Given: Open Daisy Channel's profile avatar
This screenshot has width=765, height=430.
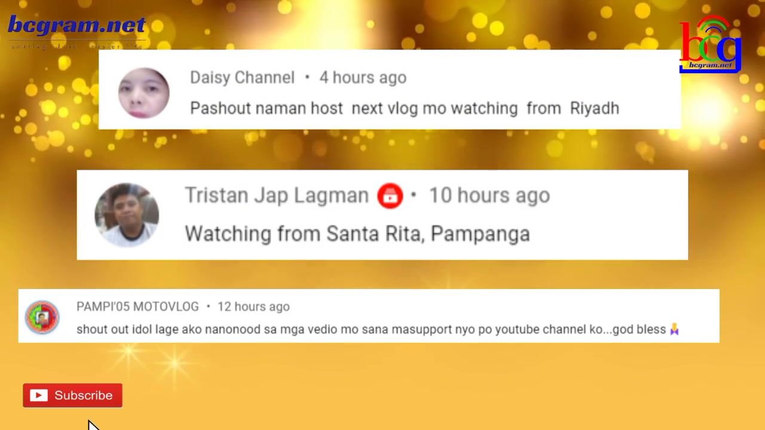Looking at the screenshot, I should point(143,93).
